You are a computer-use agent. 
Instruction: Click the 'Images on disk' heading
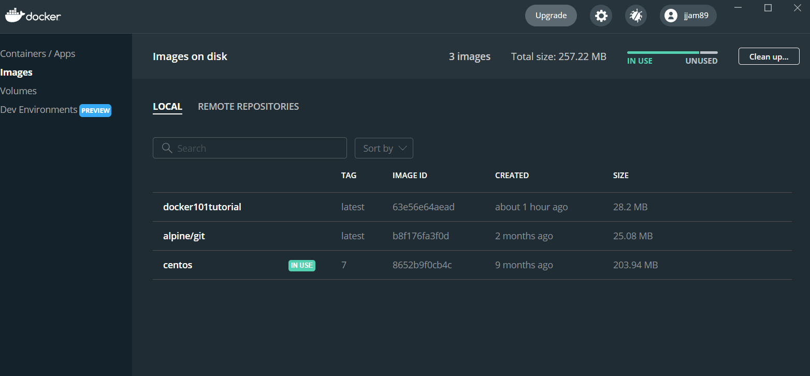(190, 56)
